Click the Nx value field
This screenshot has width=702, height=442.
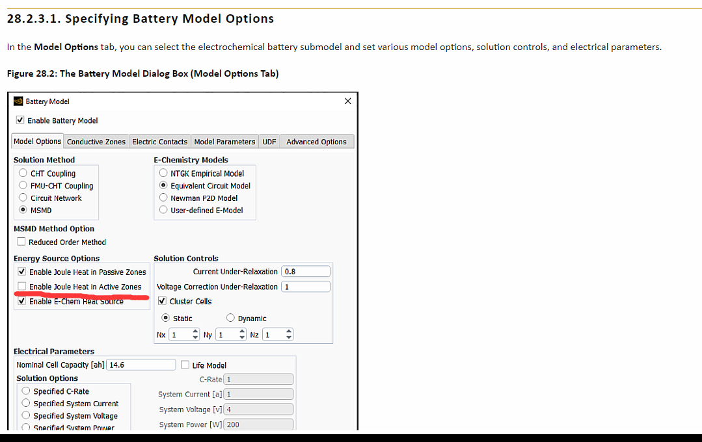click(x=180, y=335)
